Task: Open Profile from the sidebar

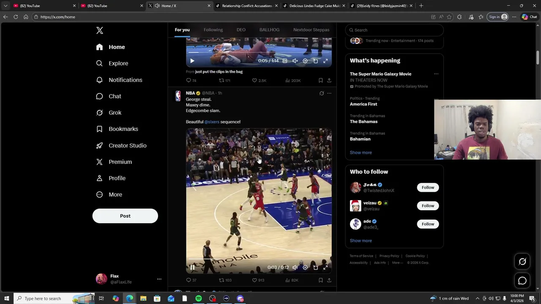Action: (111, 178)
